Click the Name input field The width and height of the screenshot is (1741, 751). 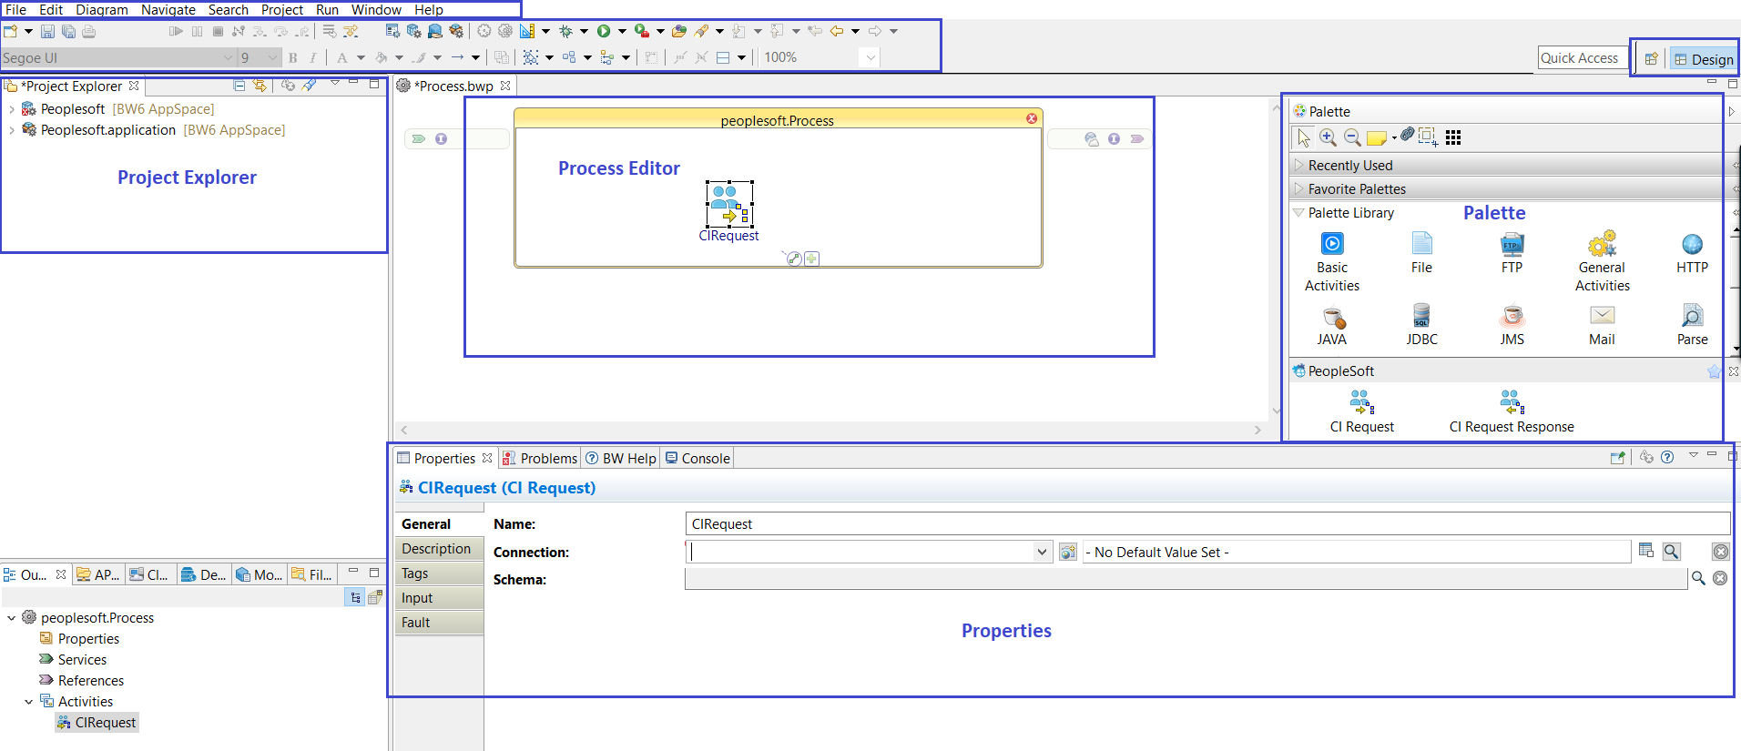1207,524
